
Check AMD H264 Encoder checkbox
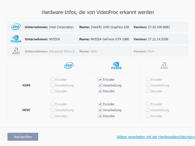[x=148, y=79]
